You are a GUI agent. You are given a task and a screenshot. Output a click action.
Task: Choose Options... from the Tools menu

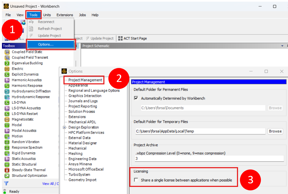[x=51, y=45]
